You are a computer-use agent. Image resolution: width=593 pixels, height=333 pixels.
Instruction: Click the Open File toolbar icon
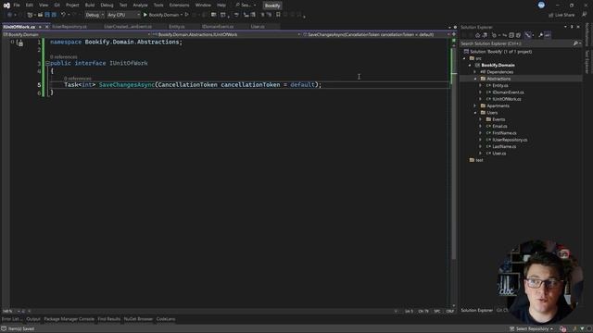[40, 15]
